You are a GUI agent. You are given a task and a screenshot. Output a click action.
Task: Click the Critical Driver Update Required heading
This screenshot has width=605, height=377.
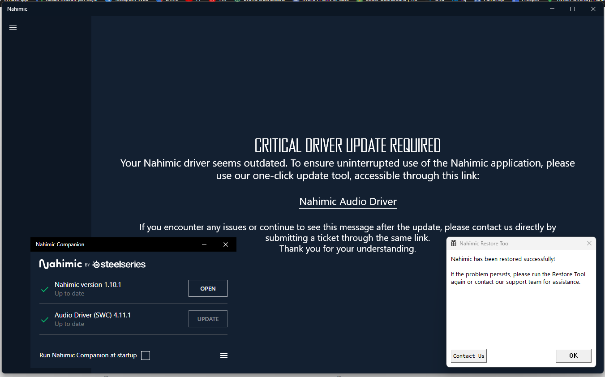[348, 146]
